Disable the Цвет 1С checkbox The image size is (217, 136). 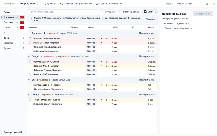[145, 12]
